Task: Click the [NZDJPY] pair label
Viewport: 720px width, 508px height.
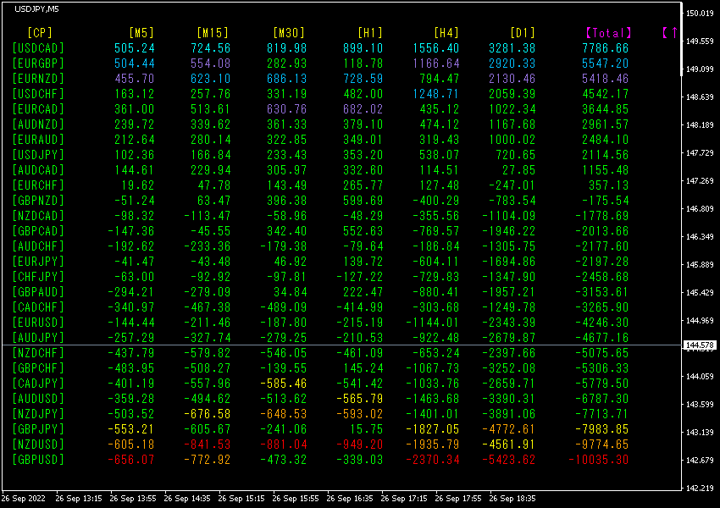Action: tap(39, 414)
